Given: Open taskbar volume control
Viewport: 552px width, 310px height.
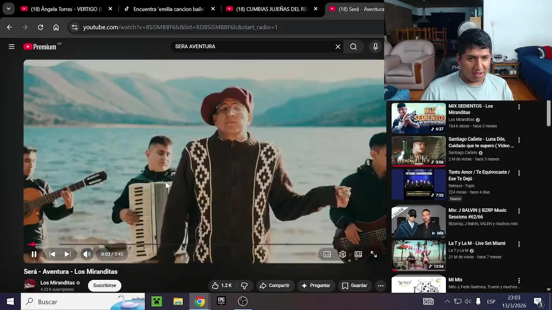Looking at the screenshot, I should coord(467,301).
